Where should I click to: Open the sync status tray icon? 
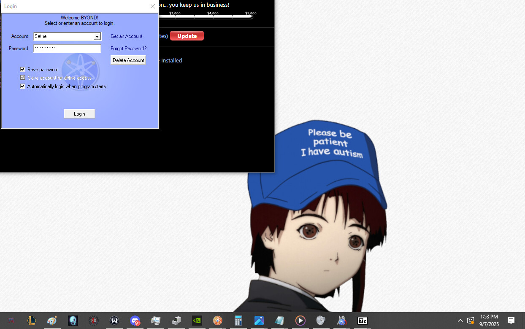[471, 321]
